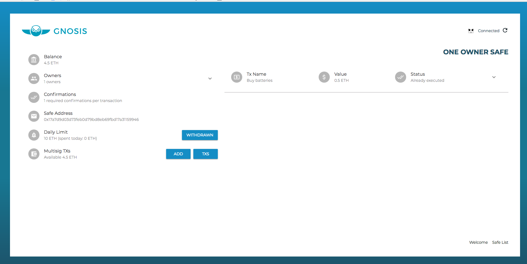The image size is (527, 264).
Task: Click the Multisig TXs wallet icon
Action: [34, 154]
